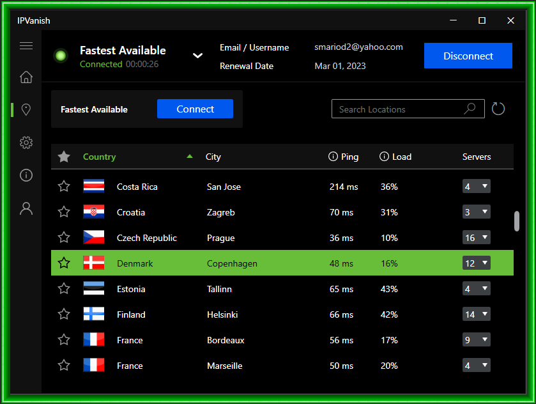Sort by Ping column header
Image resolution: width=536 pixels, height=404 pixels.
pos(349,157)
